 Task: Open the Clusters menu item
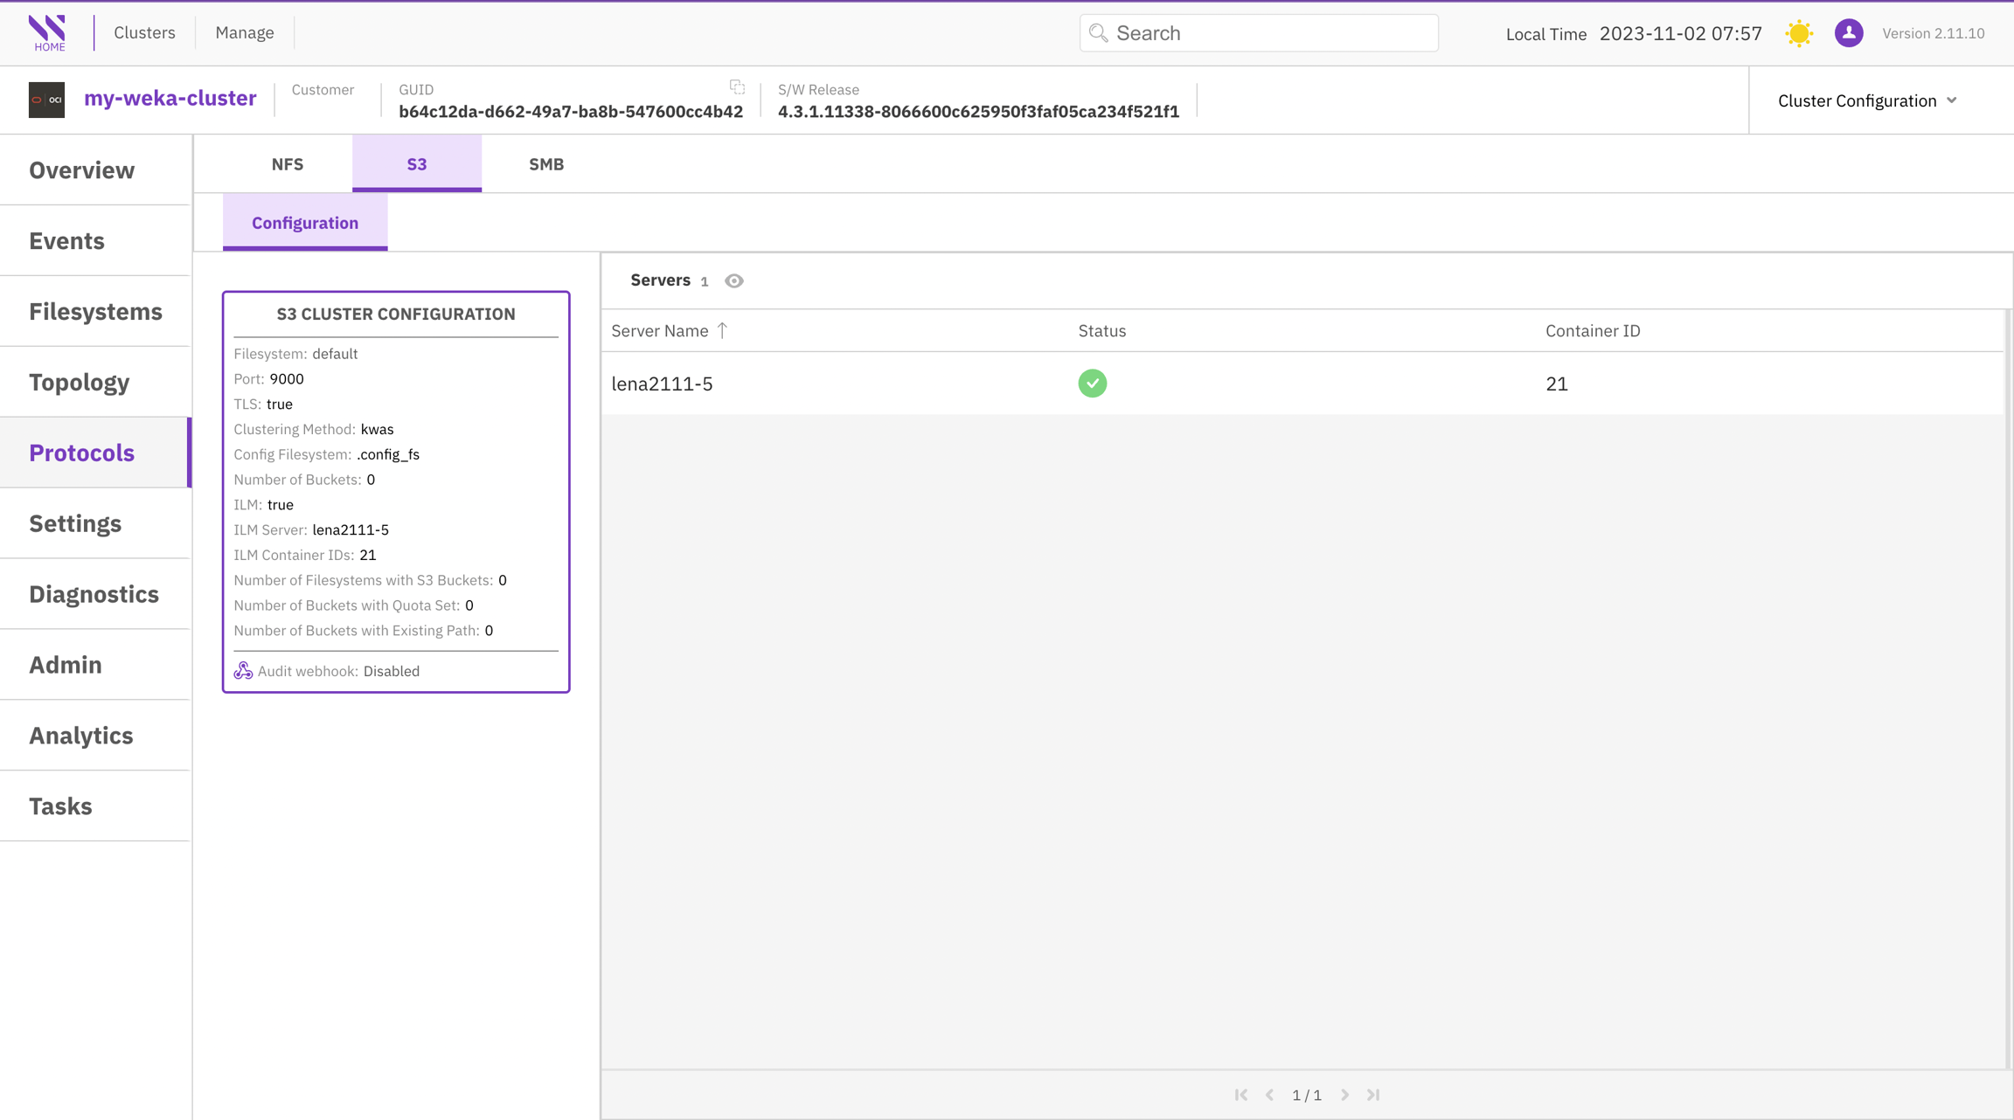click(144, 32)
